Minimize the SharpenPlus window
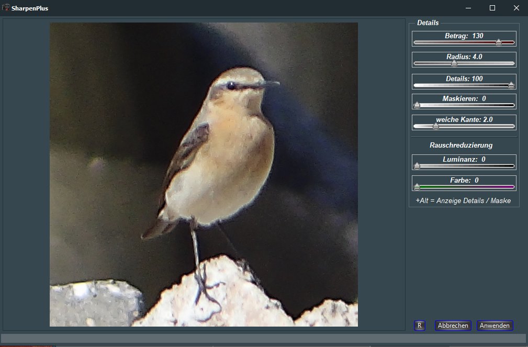Viewport: 528px width, 347px height. tap(468, 8)
